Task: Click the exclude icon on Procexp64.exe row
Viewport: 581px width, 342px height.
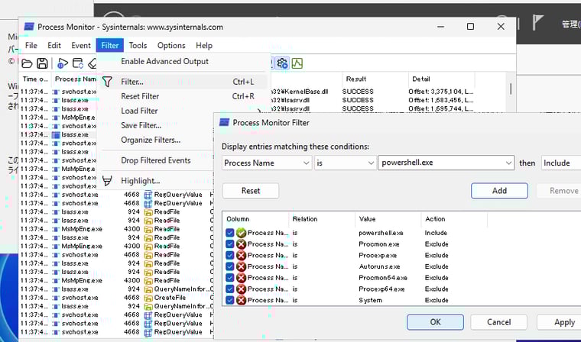Action: pos(242,289)
